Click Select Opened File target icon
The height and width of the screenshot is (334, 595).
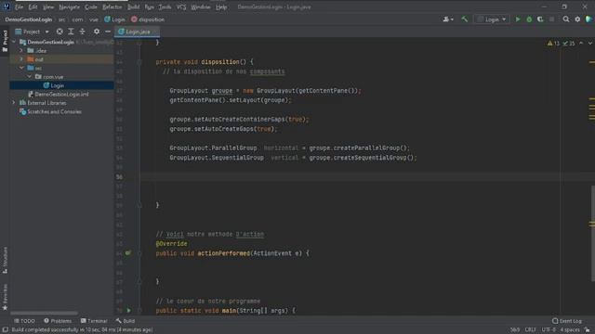click(59, 32)
